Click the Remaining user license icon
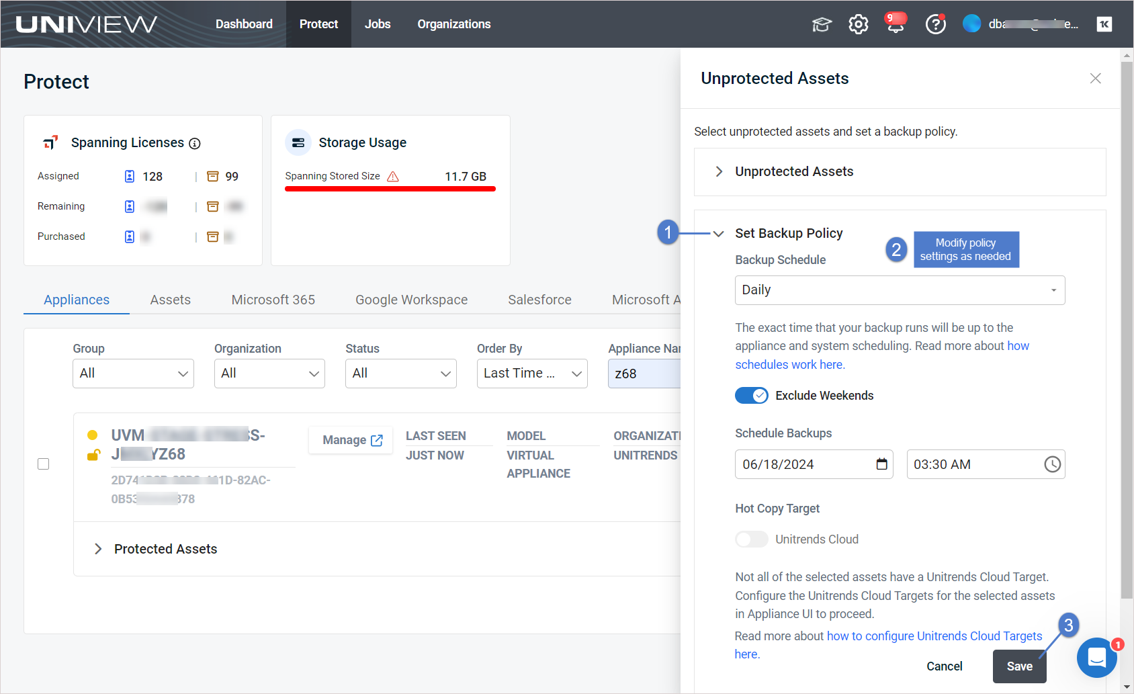The width and height of the screenshot is (1134, 694). pyautogui.click(x=130, y=206)
